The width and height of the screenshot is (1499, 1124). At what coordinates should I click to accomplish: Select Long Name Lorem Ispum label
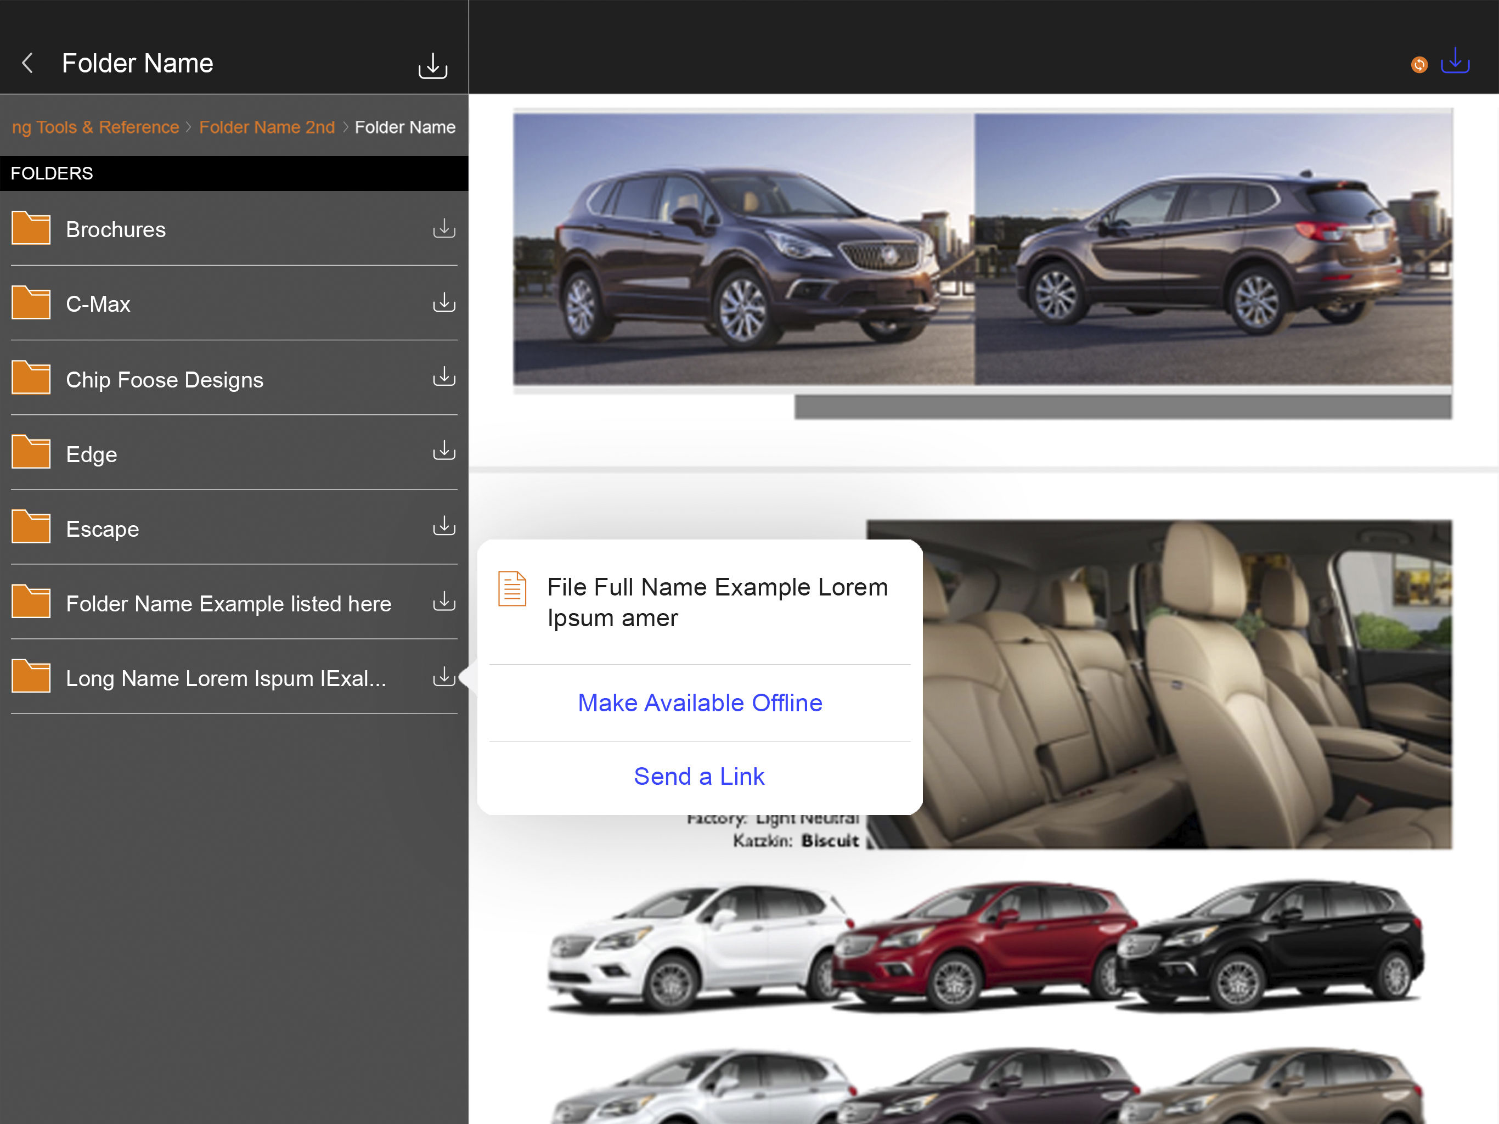(227, 678)
